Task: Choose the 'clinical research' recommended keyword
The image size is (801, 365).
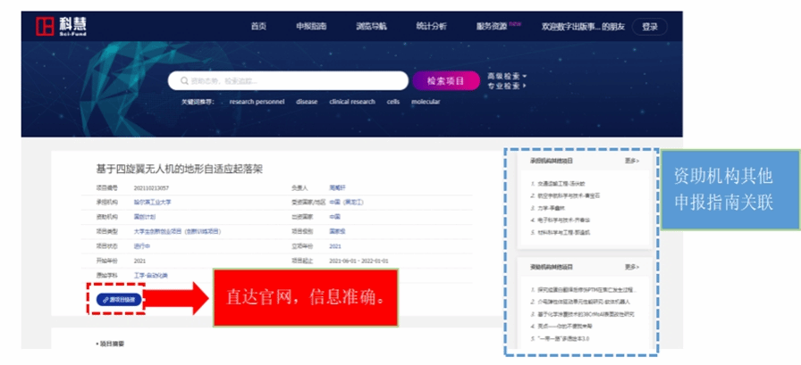Action: pos(352,103)
